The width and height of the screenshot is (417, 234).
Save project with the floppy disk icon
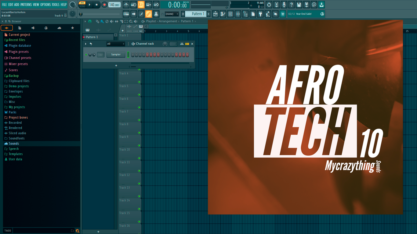pyautogui.click(x=299, y=5)
